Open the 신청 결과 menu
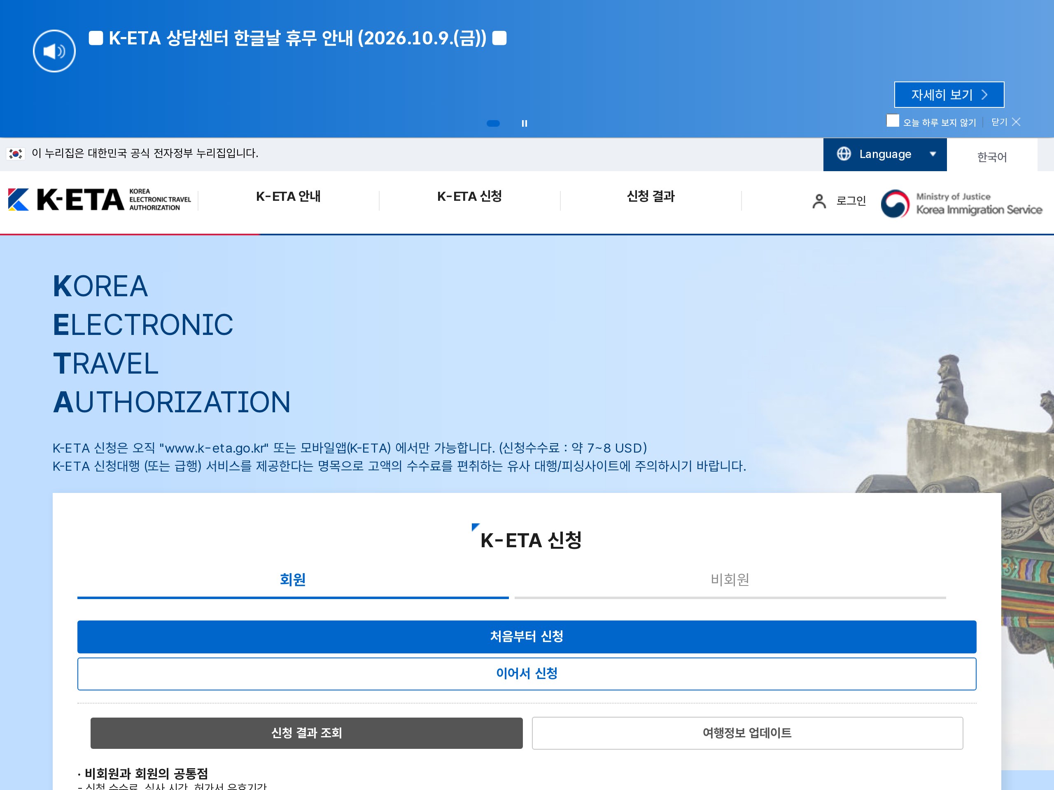Viewport: 1054px width, 790px height. (x=651, y=196)
